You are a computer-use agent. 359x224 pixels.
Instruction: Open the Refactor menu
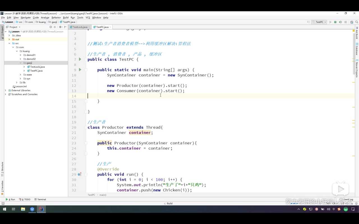coord(56,18)
